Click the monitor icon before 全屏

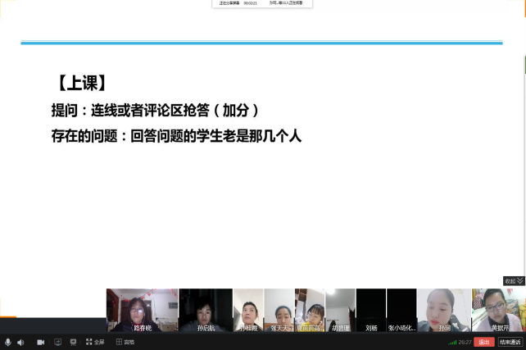coord(73,342)
